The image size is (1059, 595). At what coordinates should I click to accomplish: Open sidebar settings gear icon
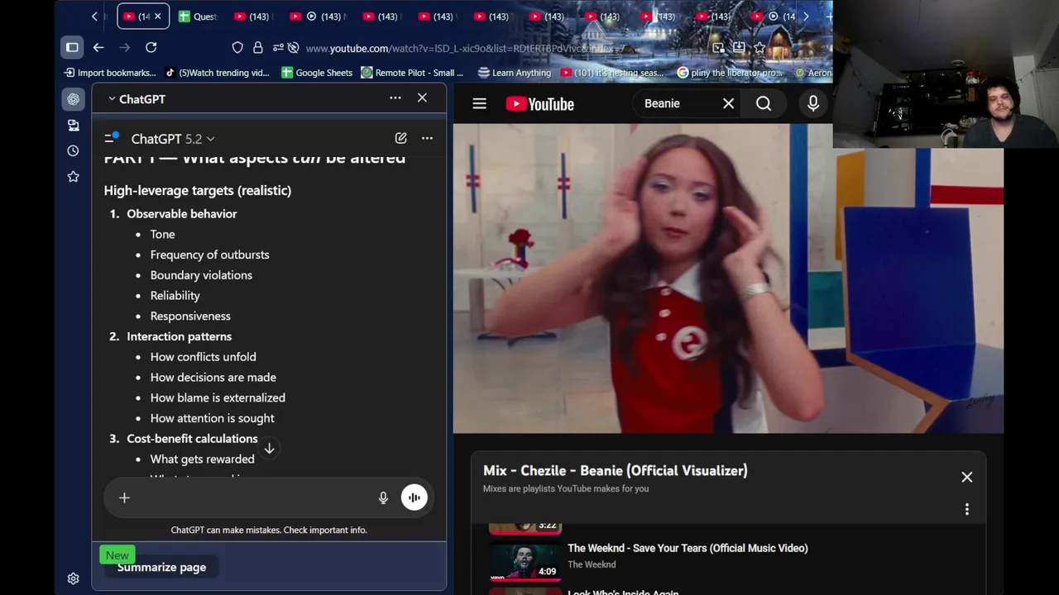[74, 578]
